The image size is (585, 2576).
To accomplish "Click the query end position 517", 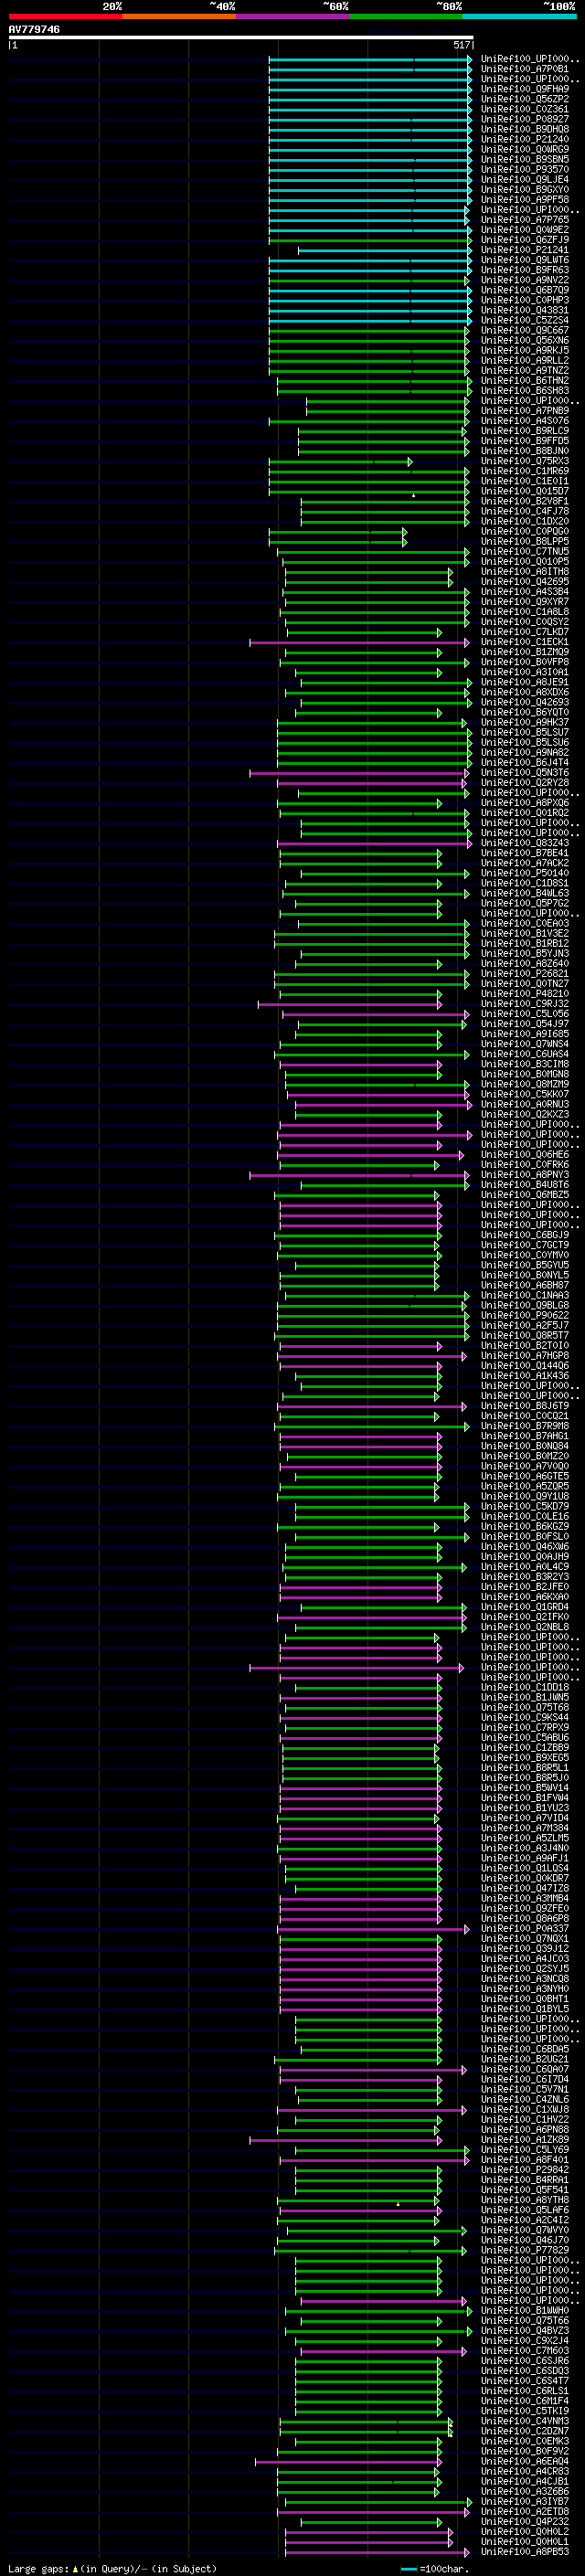I will (x=461, y=45).
